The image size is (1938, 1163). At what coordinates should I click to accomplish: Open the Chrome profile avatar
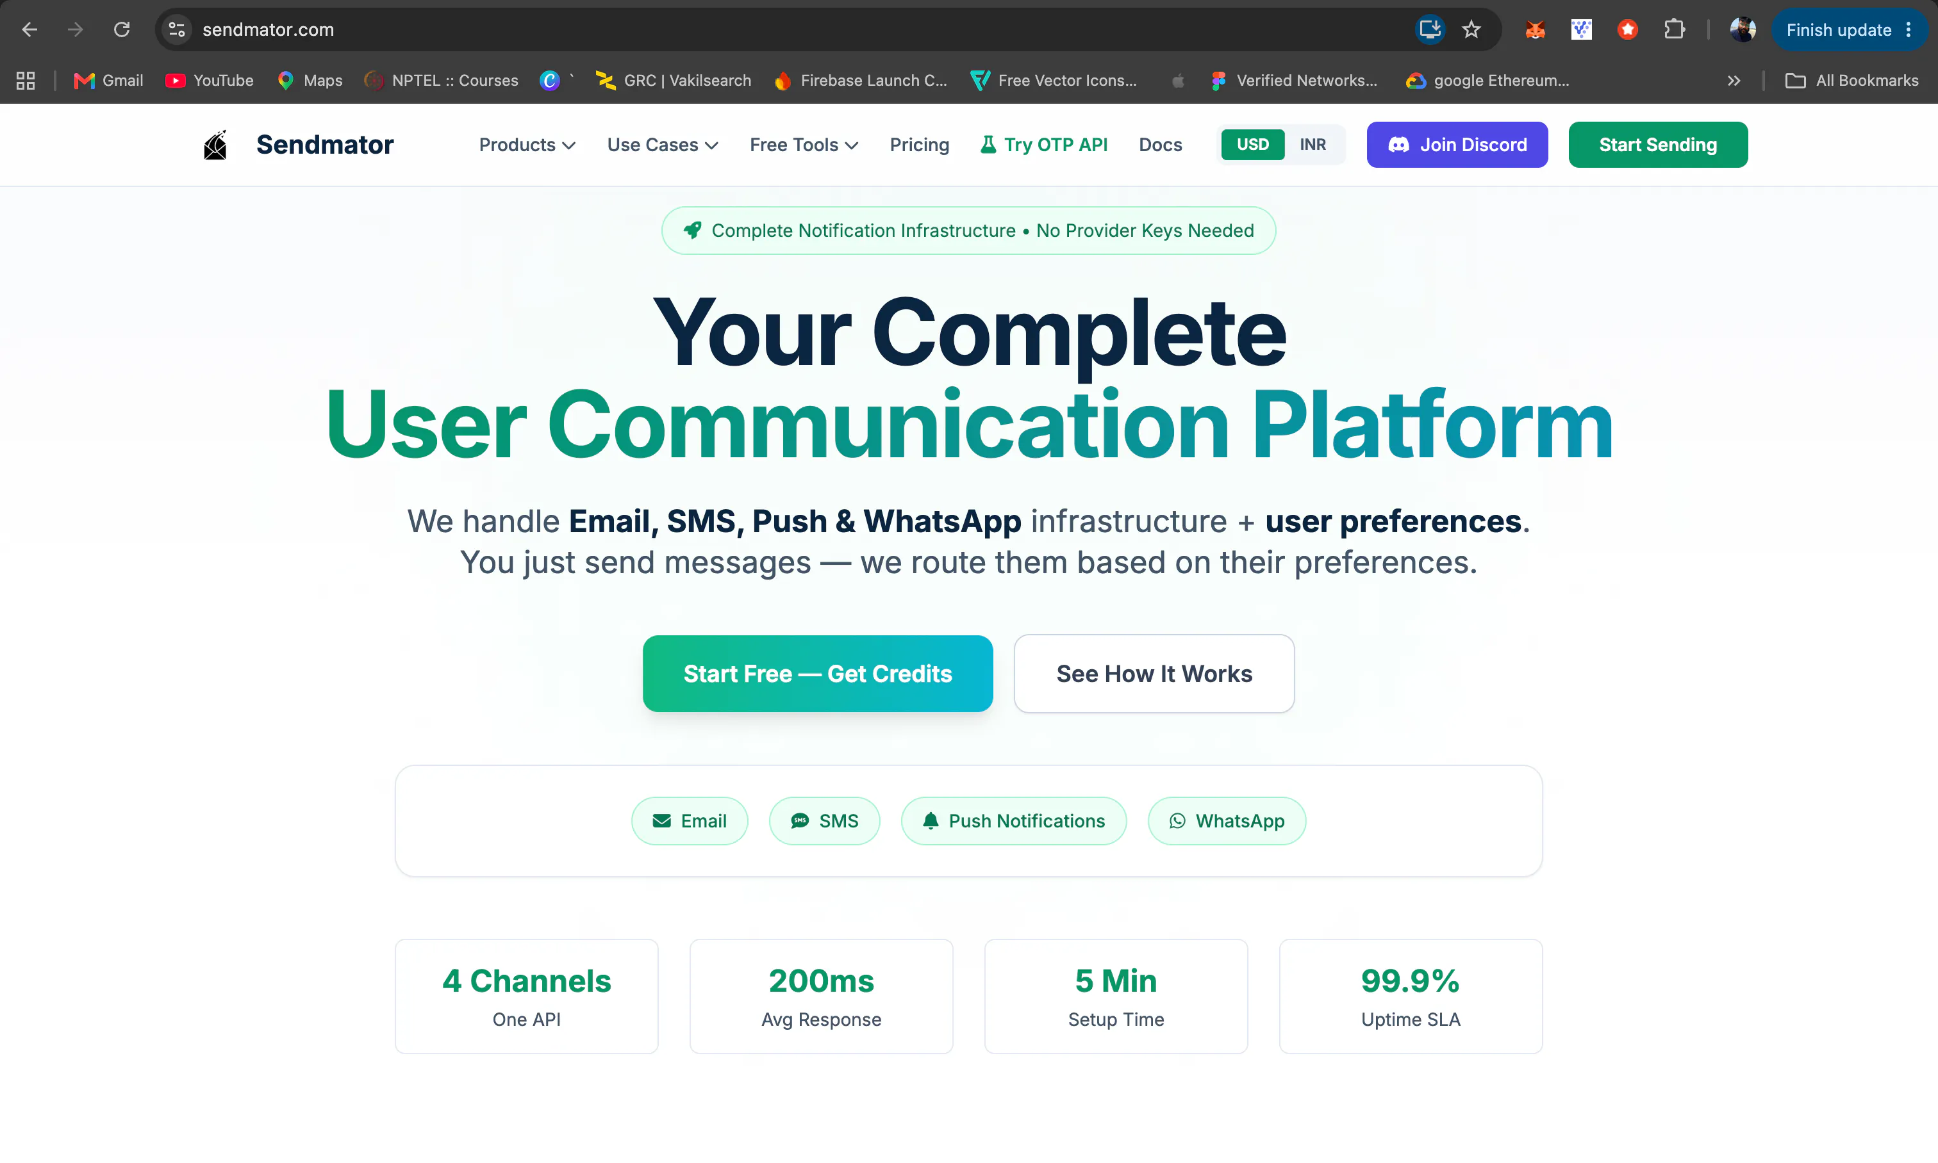1743,30
